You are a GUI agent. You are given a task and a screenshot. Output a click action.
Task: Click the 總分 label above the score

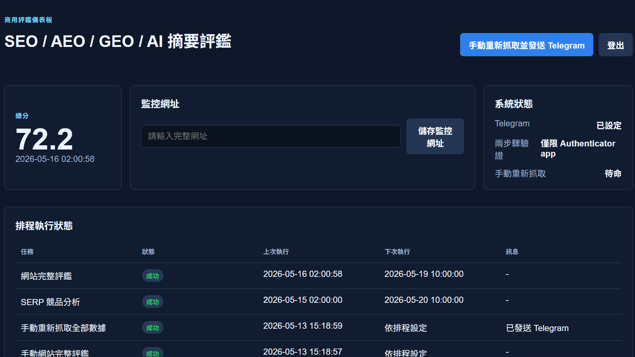point(22,116)
